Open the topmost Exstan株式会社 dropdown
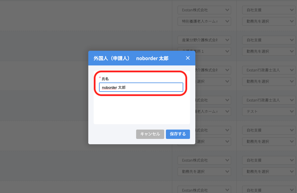The width and height of the screenshot is (297, 193). 204,10
